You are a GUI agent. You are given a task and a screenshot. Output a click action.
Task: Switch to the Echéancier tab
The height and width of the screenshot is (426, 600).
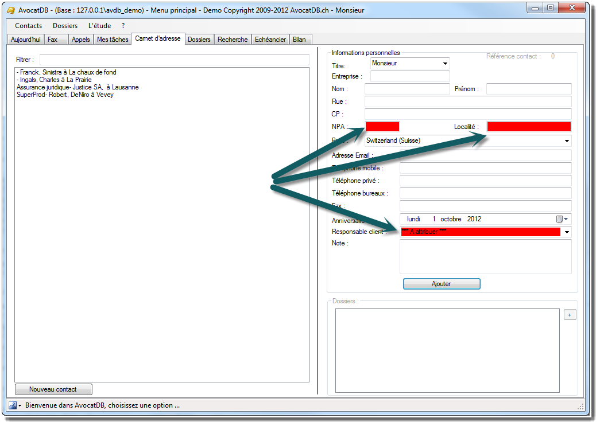point(270,40)
